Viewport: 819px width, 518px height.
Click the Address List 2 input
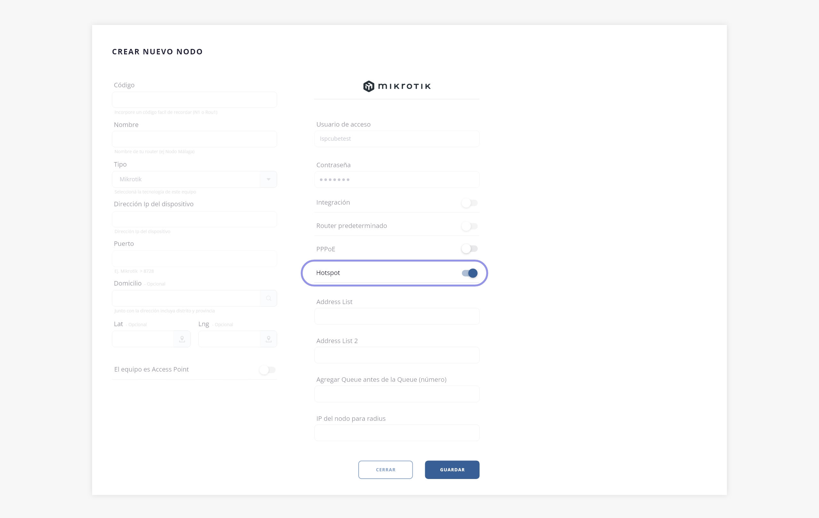pos(397,355)
